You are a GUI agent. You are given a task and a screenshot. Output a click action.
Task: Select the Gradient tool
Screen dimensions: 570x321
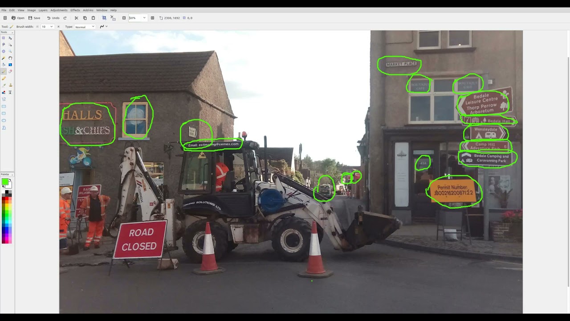(x=10, y=65)
